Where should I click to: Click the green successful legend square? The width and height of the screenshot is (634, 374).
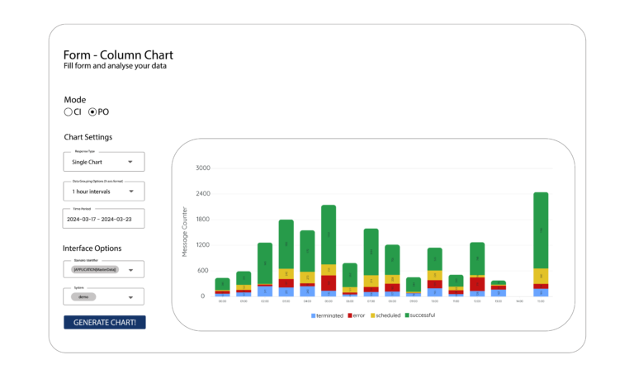[x=406, y=315]
